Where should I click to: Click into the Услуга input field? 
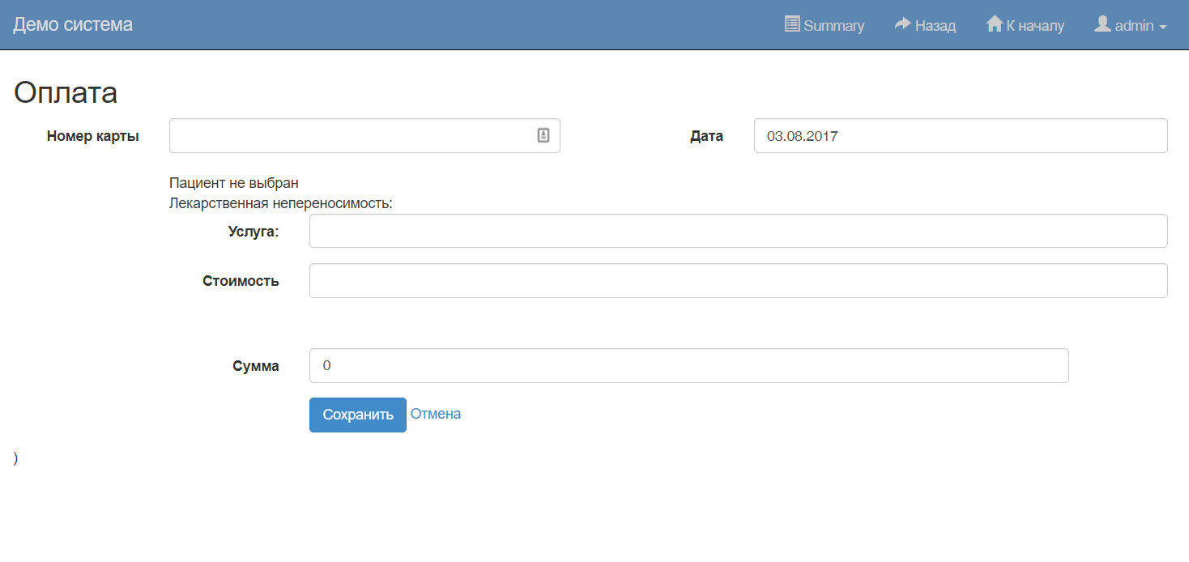click(738, 231)
